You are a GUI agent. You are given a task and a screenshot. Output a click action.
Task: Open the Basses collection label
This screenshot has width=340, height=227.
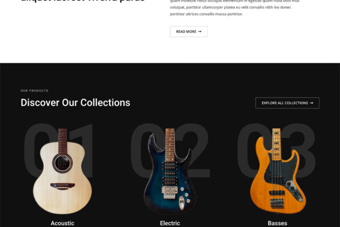(x=277, y=223)
